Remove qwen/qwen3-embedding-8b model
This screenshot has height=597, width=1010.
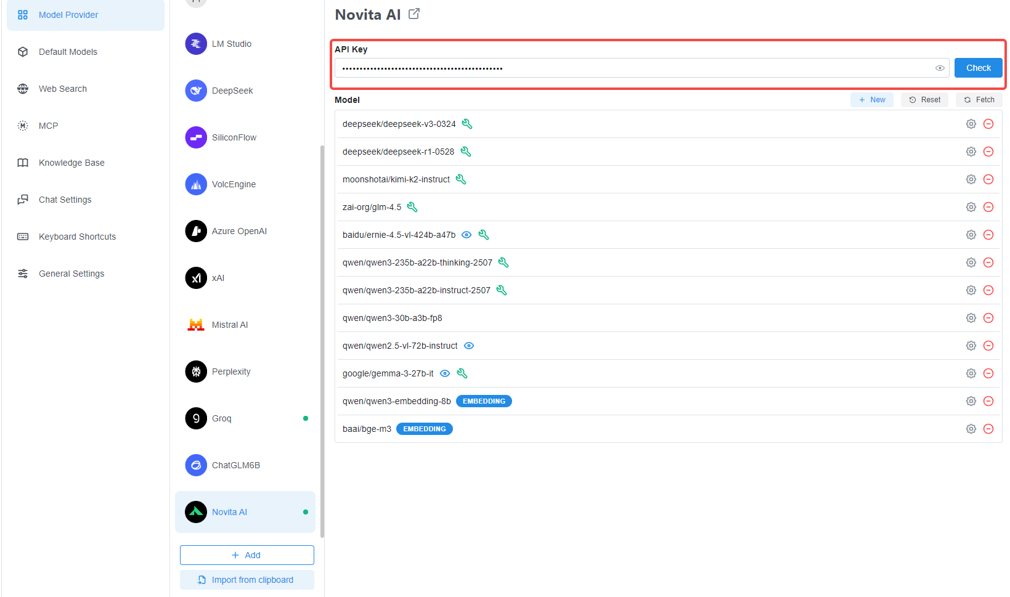988,401
